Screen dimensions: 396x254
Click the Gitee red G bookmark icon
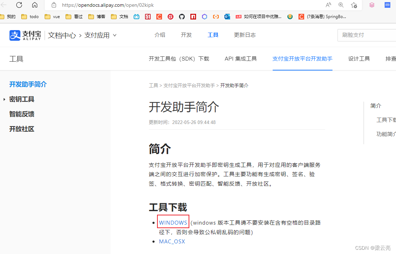click(x=171, y=17)
